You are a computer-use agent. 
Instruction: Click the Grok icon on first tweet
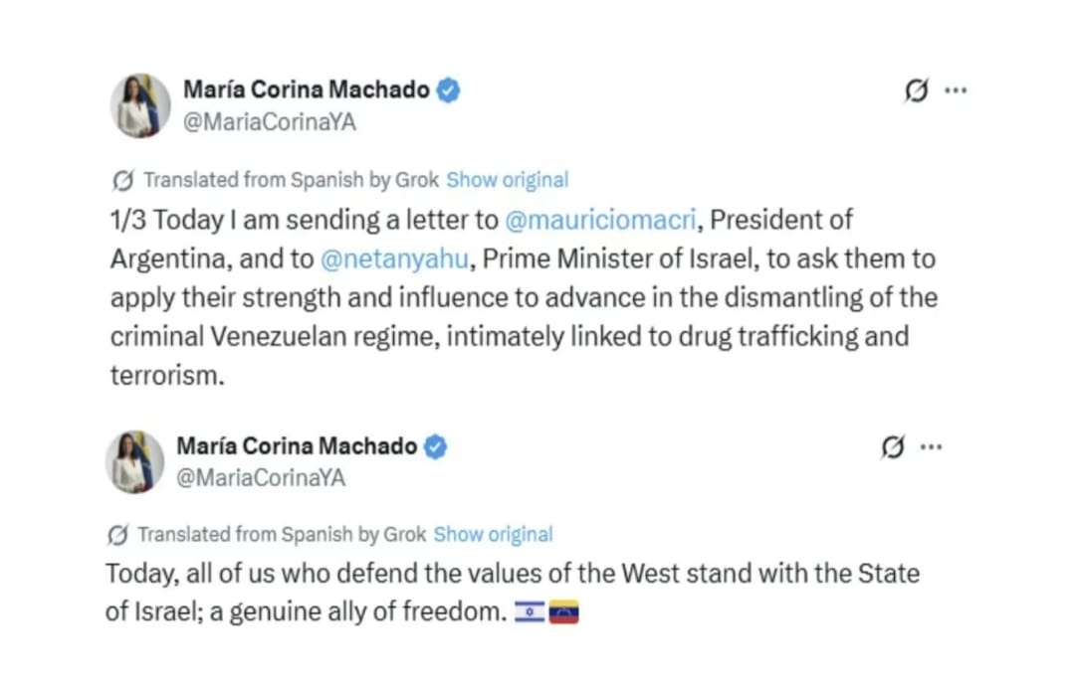click(x=917, y=91)
